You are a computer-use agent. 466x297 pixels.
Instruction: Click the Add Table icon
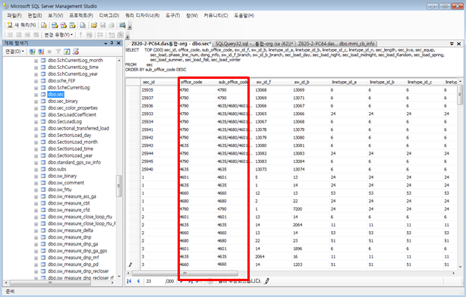pos(112,35)
